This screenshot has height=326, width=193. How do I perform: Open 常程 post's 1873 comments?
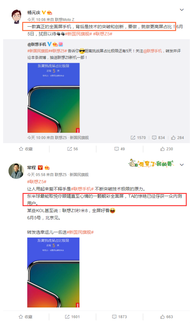[119, 317]
